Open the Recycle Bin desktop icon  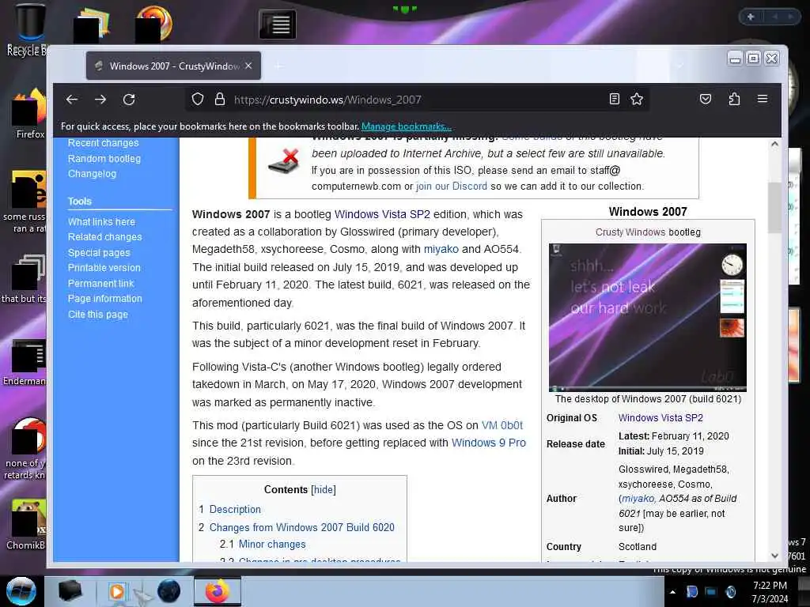(29, 29)
